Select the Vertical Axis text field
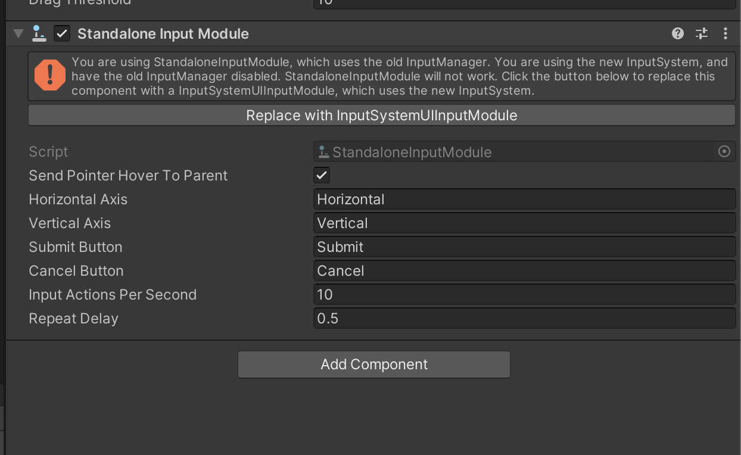This screenshot has height=455, width=741. coord(524,223)
